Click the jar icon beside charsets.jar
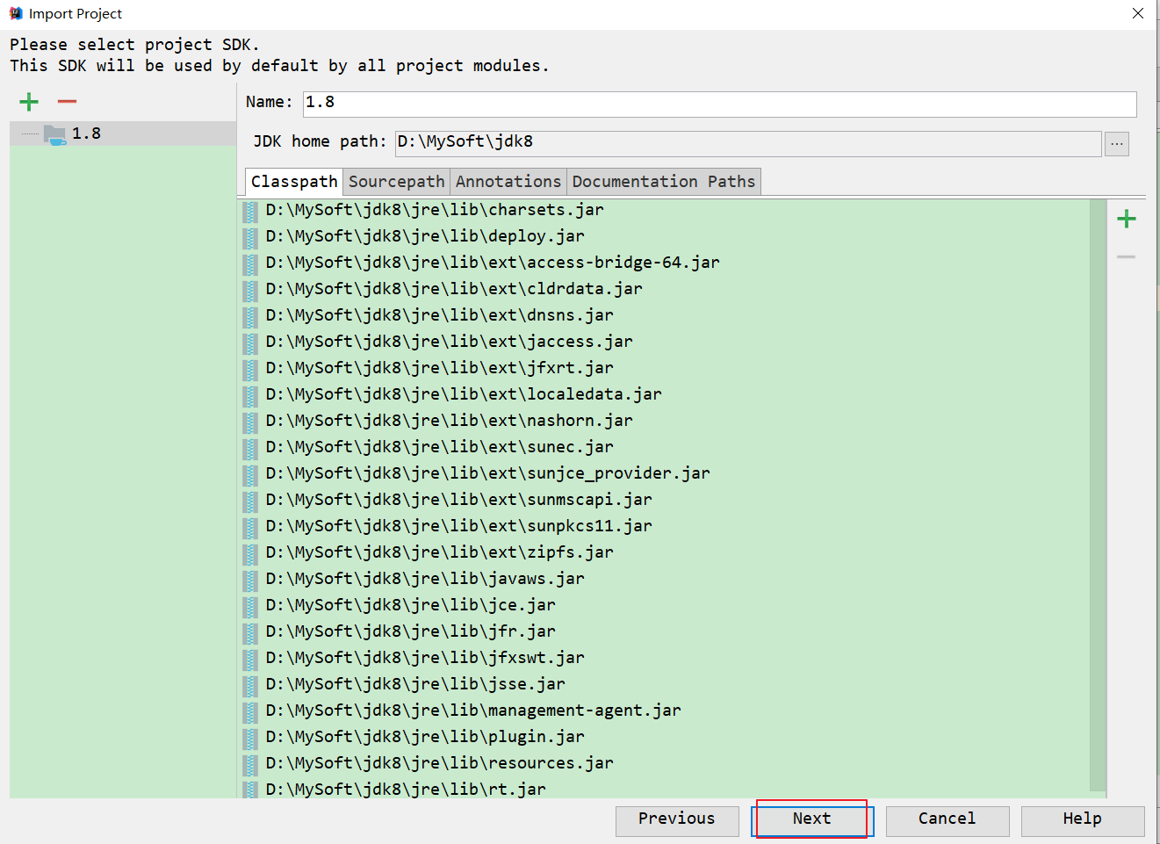Screen dimensions: 1160x844 click(251, 211)
